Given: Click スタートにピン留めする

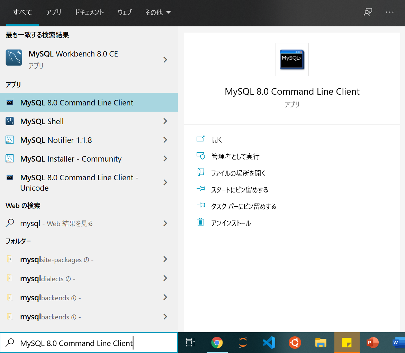Looking at the screenshot, I should (240, 190).
